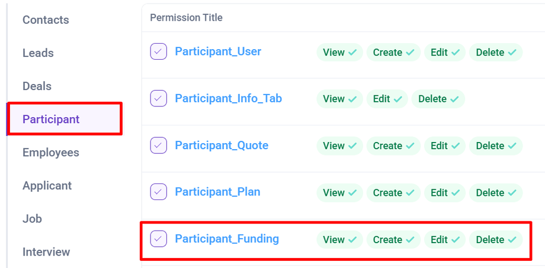Toggle the Participant_User row checkbox

point(158,52)
